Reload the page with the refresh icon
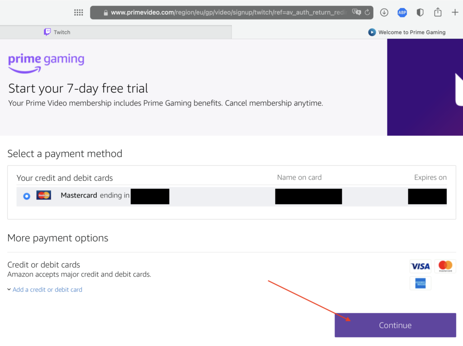This screenshot has width=463, height=346. (367, 13)
